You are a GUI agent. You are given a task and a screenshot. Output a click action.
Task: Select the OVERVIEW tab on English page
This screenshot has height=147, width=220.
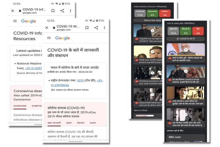[20, 106]
